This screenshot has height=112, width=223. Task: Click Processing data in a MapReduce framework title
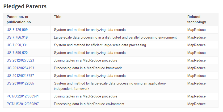[x=88, y=68]
